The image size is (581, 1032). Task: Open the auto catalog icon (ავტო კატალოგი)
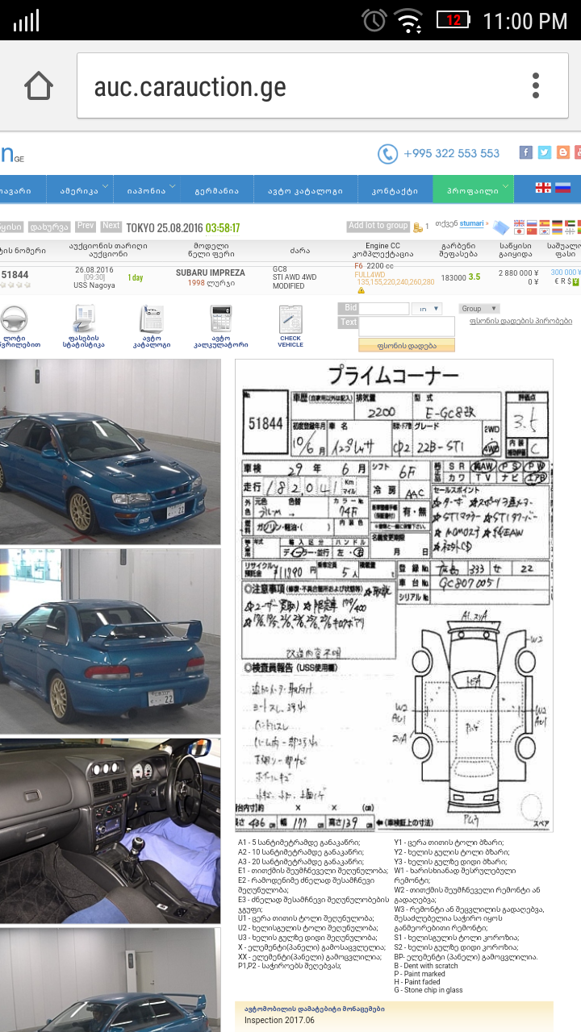[x=152, y=319]
